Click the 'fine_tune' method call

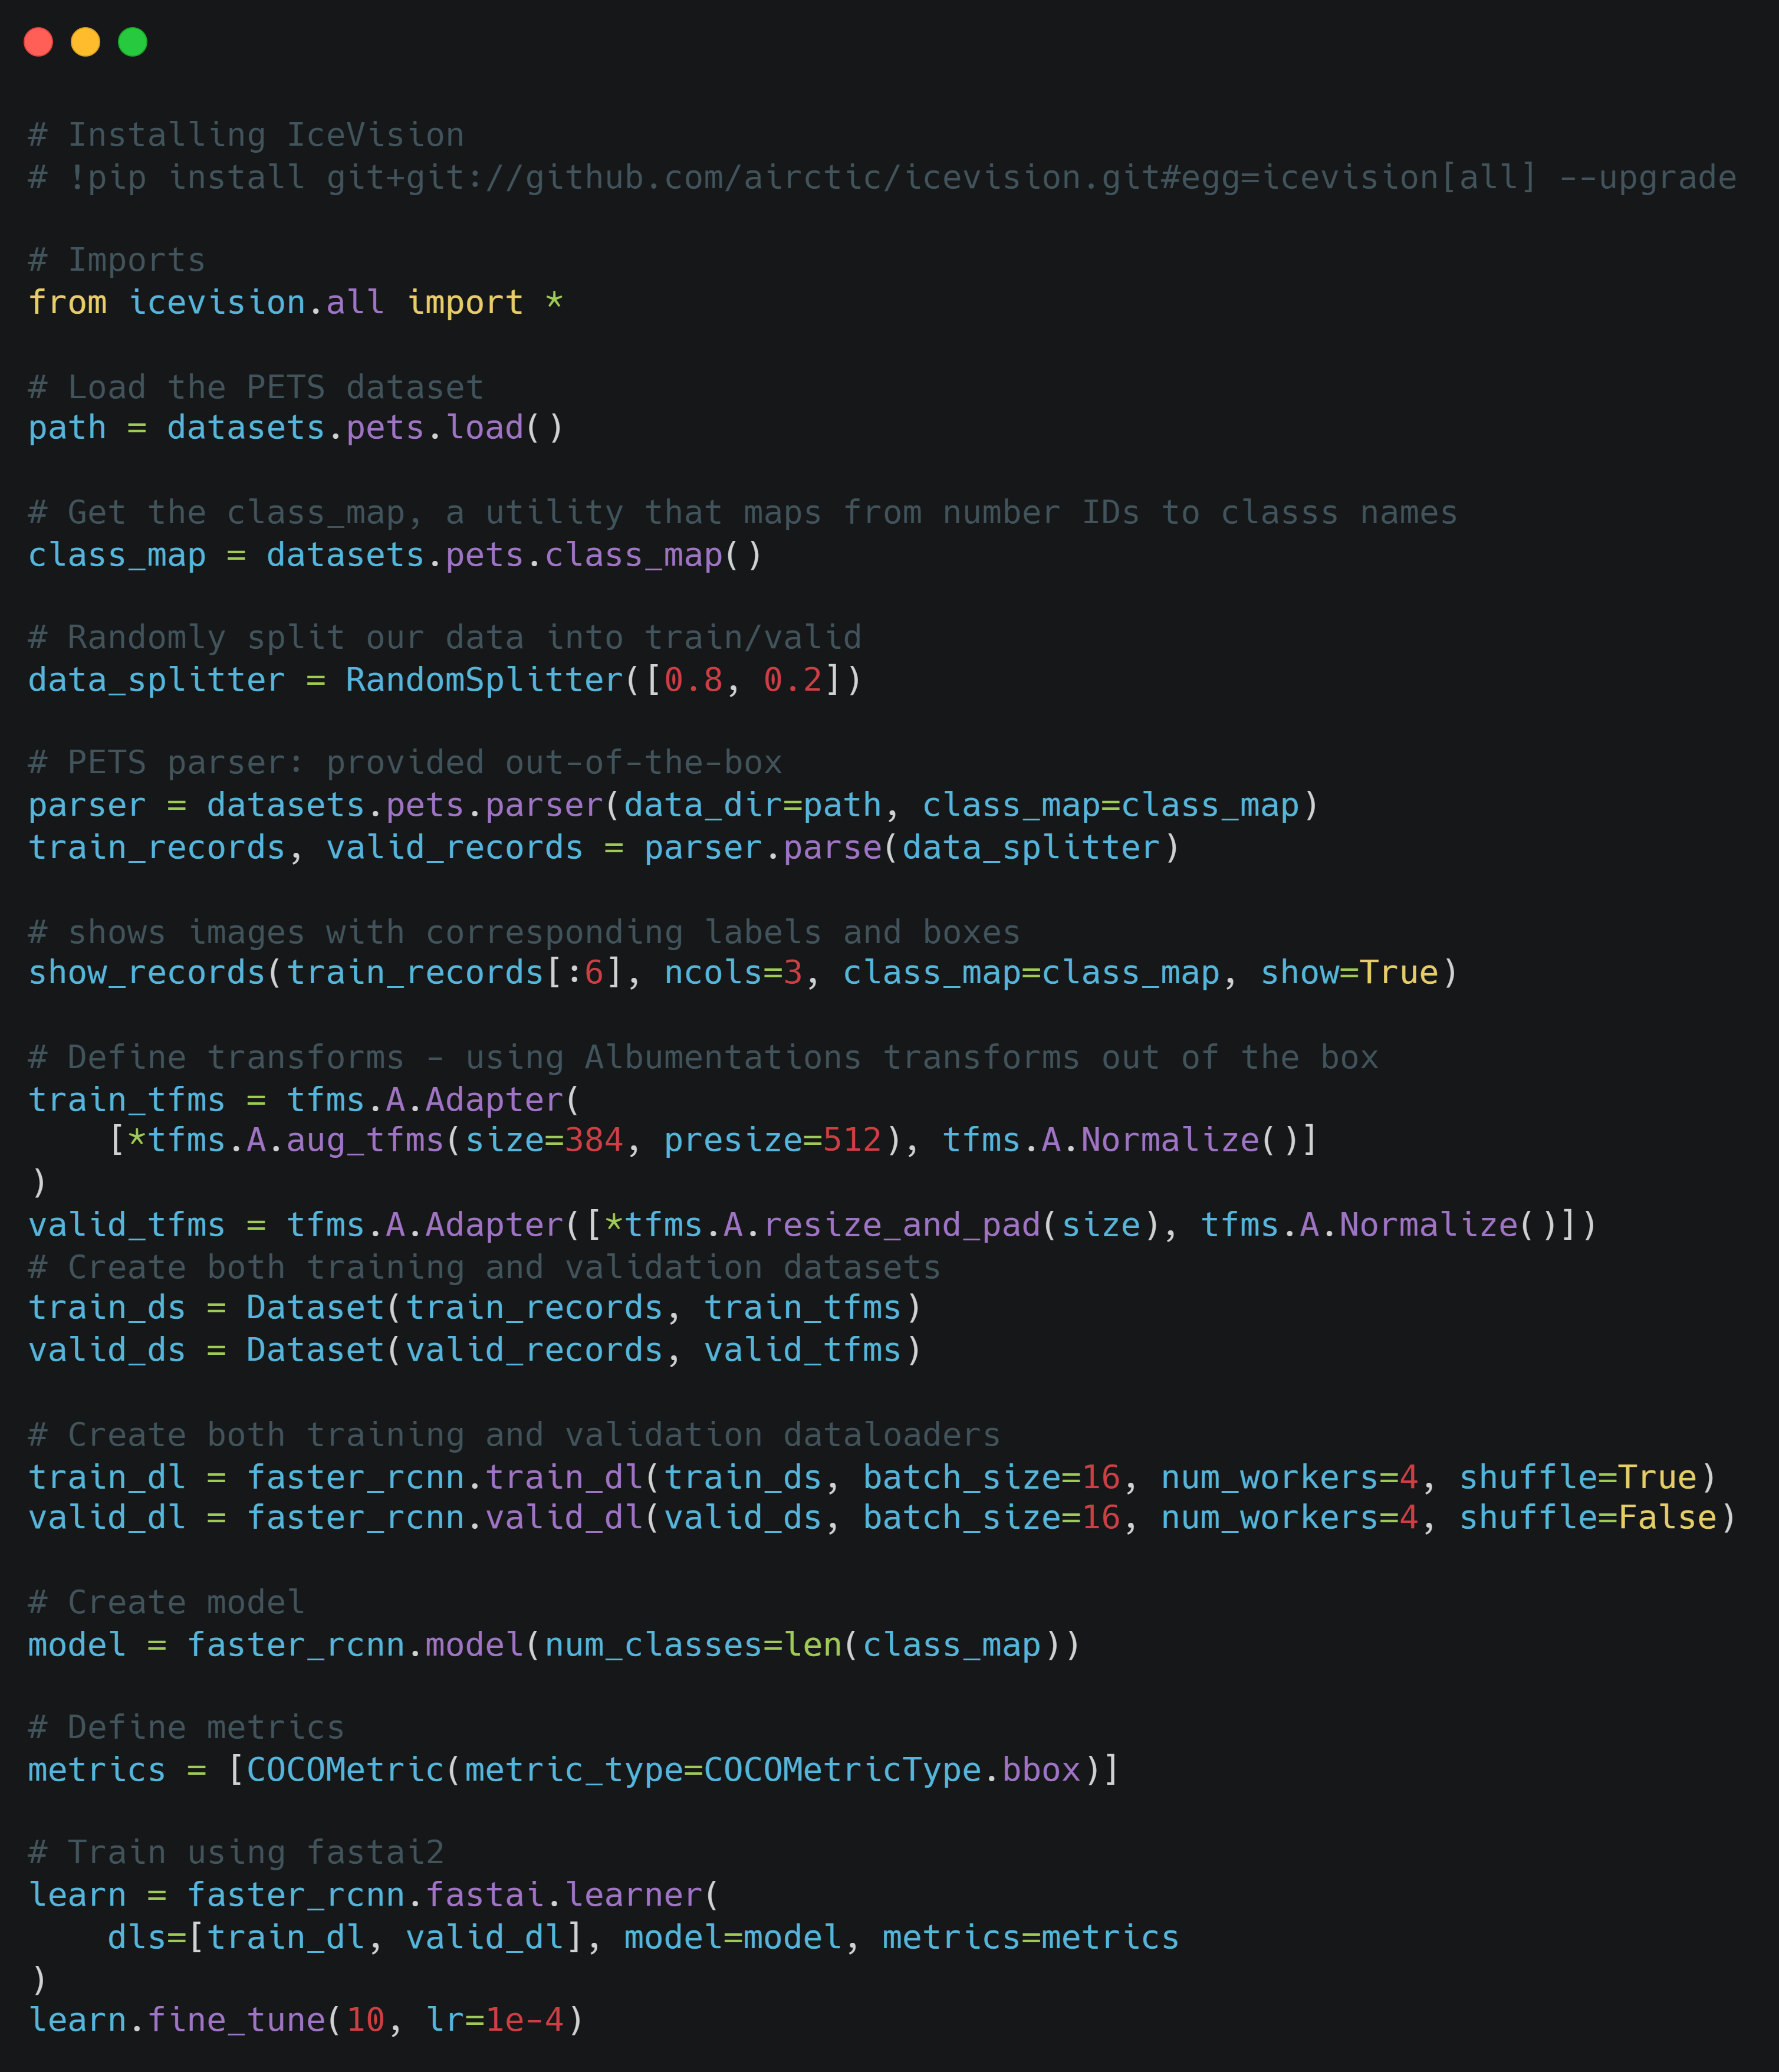tap(237, 2019)
